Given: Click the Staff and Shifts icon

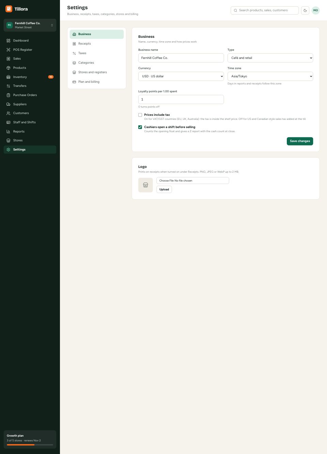Looking at the screenshot, I should (9, 122).
